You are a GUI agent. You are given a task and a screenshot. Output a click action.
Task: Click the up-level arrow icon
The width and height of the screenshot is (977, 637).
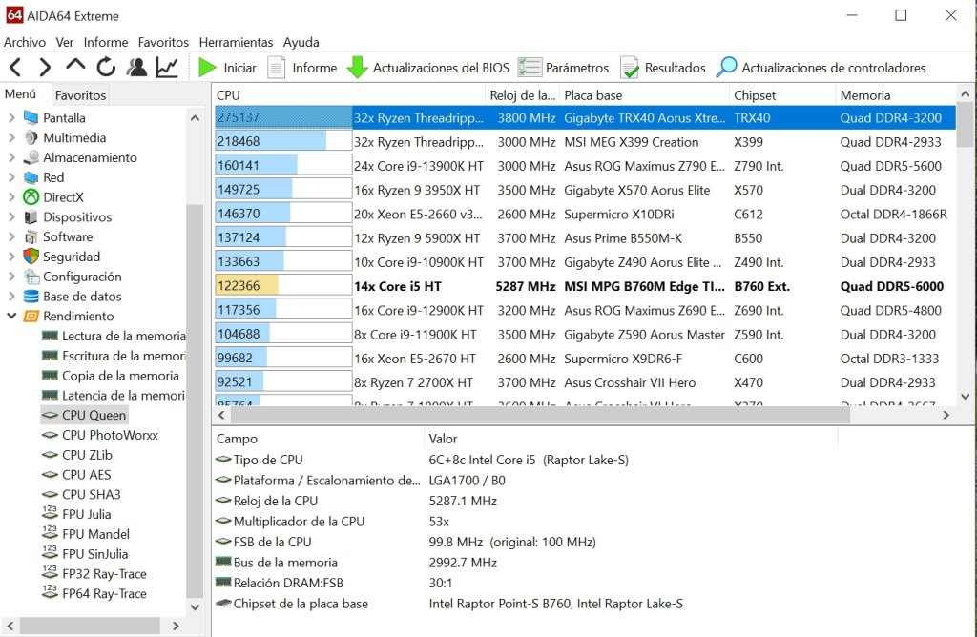(75, 65)
